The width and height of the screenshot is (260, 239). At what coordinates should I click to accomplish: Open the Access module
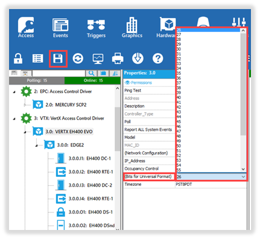(26, 27)
